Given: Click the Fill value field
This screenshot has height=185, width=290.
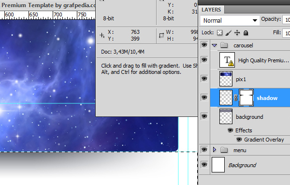Looking at the screenshot, I should pos(286,33).
